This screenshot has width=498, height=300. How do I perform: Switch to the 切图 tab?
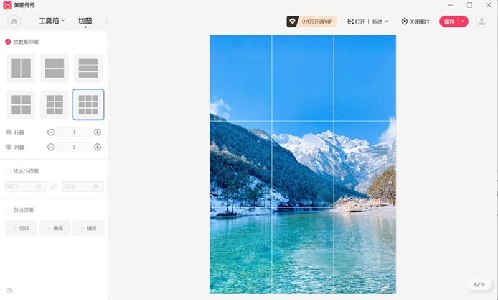coord(85,21)
